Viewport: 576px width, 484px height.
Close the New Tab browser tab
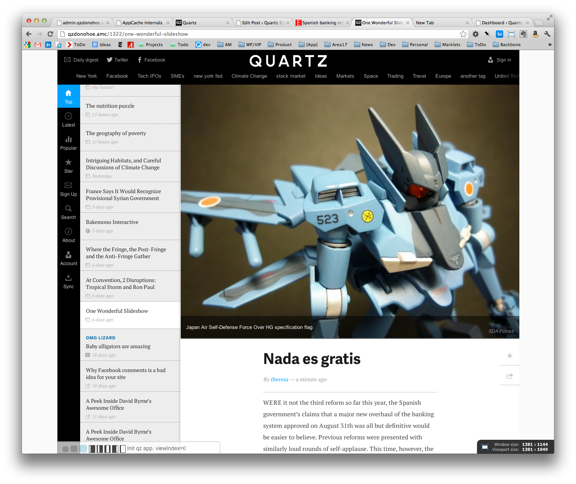[x=467, y=23]
